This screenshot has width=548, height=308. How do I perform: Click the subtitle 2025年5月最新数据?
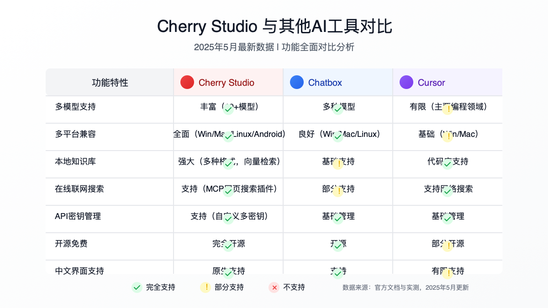click(234, 47)
